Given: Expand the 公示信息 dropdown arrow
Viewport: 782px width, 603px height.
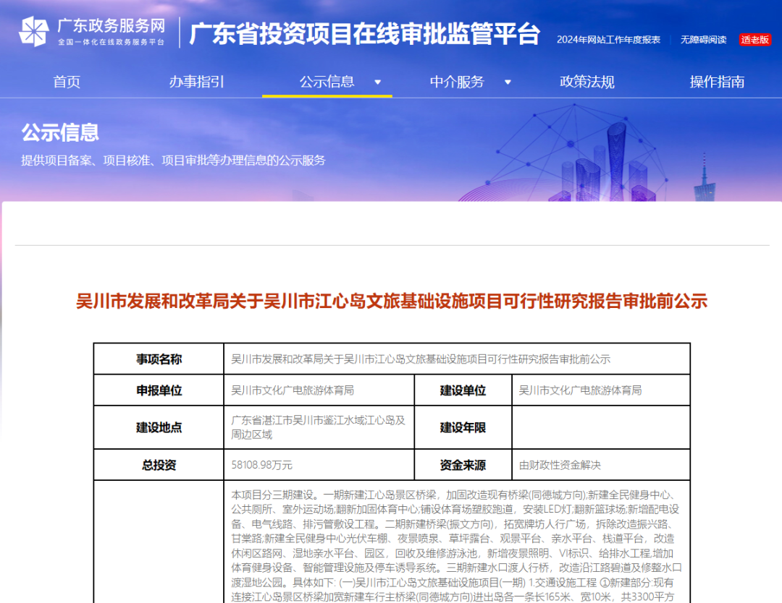Looking at the screenshot, I should [x=377, y=82].
